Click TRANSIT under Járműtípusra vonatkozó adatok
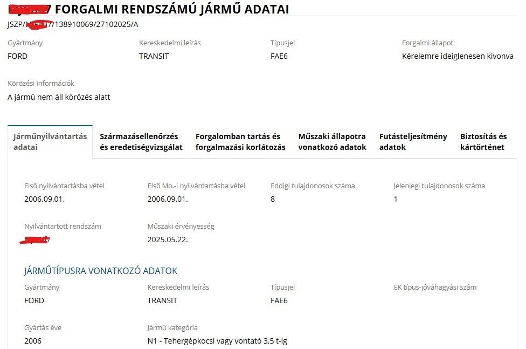This screenshot has width=526, height=349. [162, 300]
